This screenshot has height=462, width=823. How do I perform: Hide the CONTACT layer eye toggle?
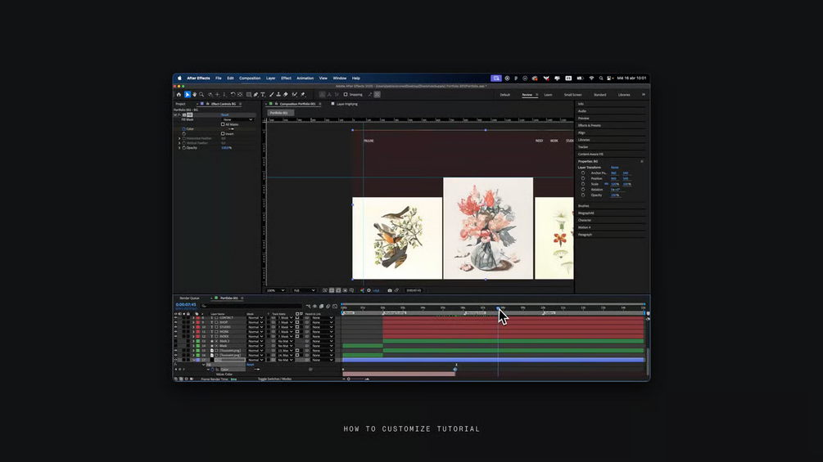[x=176, y=318]
